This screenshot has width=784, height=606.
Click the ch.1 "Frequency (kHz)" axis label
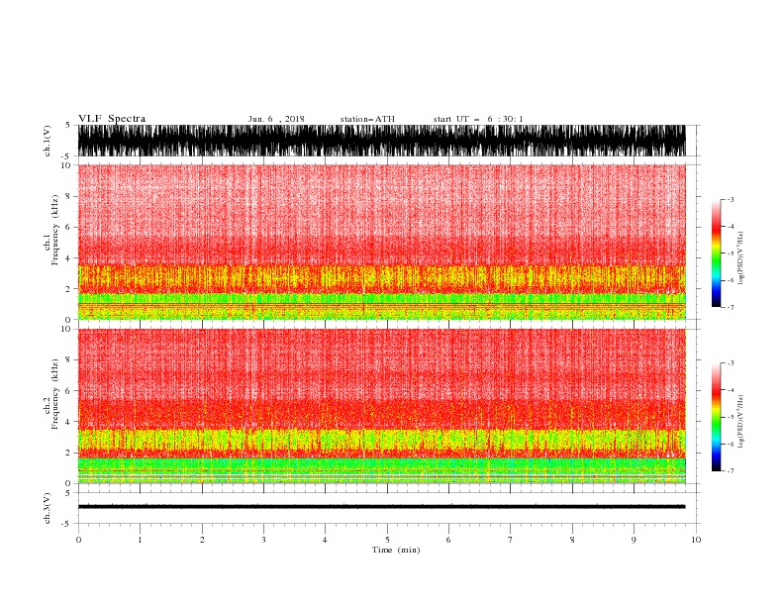tap(54, 231)
